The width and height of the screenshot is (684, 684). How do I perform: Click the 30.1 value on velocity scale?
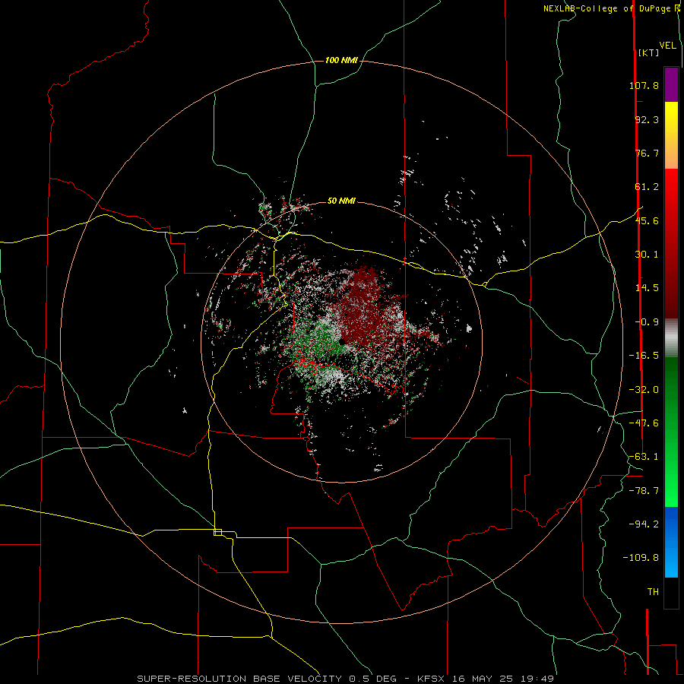(x=647, y=255)
